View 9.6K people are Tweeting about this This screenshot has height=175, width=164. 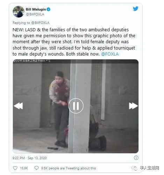pyautogui.click(x=69, y=168)
